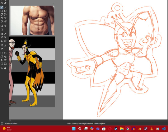The width and height of the screenshot is (168, 132).
Task: Select the Fill bucket tool
Action: point(2,41)
